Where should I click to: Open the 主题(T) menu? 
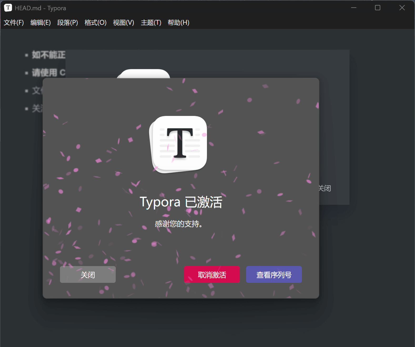pos(151,23)
